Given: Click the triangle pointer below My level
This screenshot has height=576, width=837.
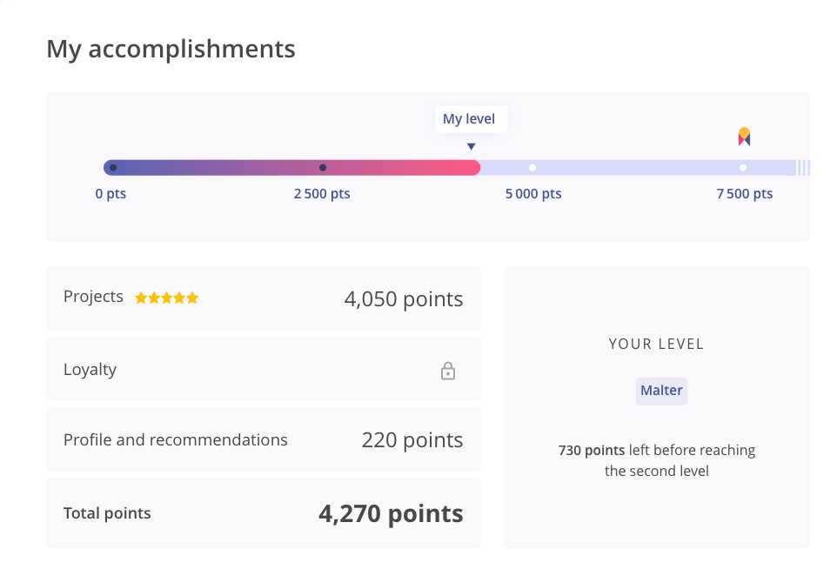Looking at the screenshot, I should (472, 147).
